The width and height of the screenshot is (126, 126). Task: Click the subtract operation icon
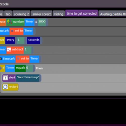pos(9,49)
